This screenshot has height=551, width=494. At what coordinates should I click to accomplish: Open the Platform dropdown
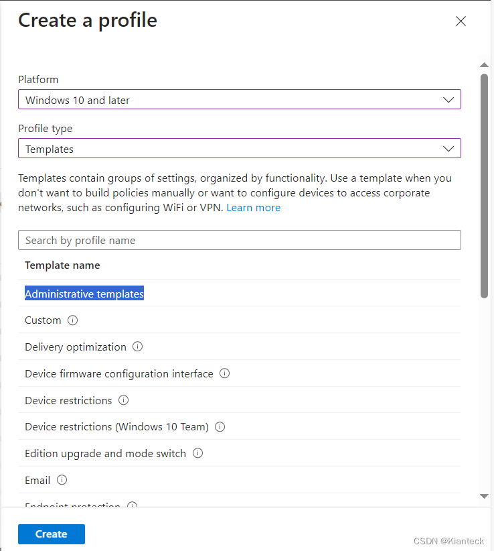448,99
